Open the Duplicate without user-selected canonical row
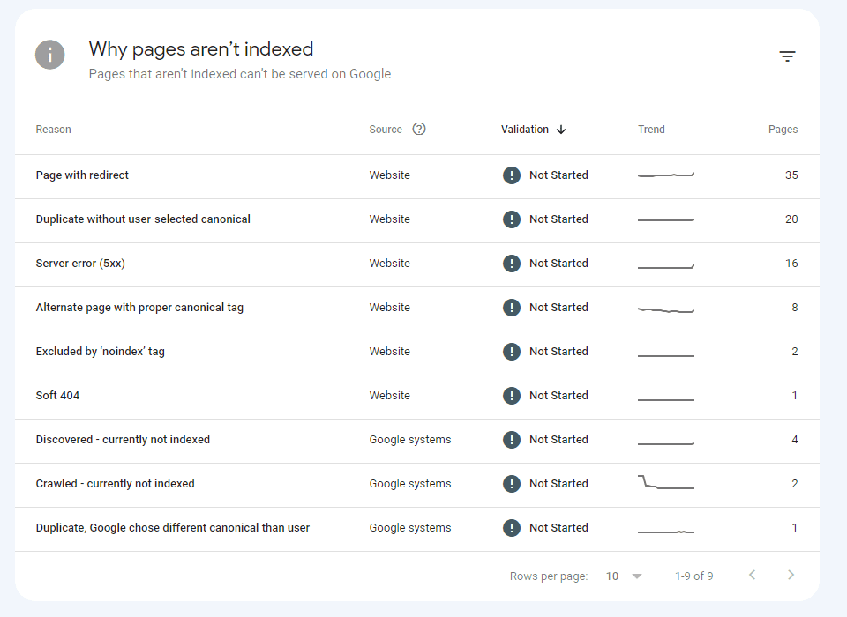847x617 pixels. pyautogui.click(x=417, y=220)
